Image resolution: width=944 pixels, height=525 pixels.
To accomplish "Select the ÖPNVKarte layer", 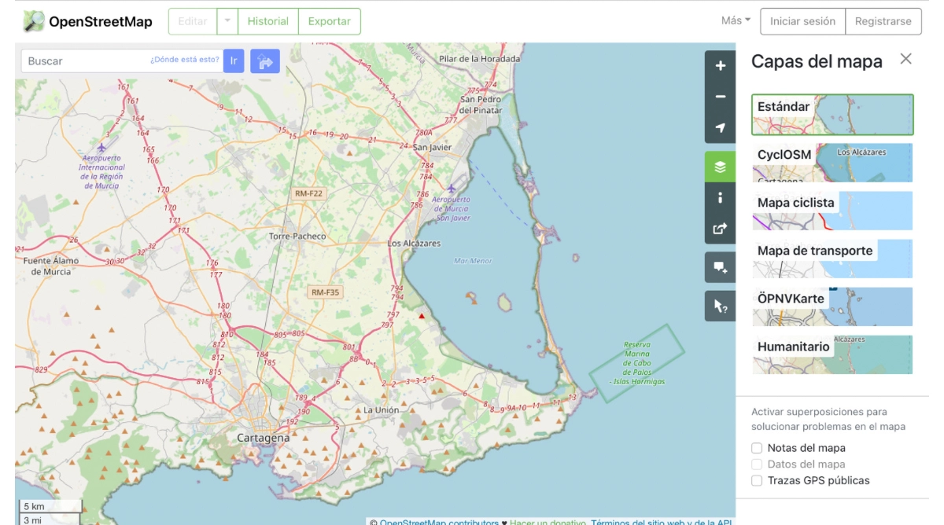I will (832, 307).
